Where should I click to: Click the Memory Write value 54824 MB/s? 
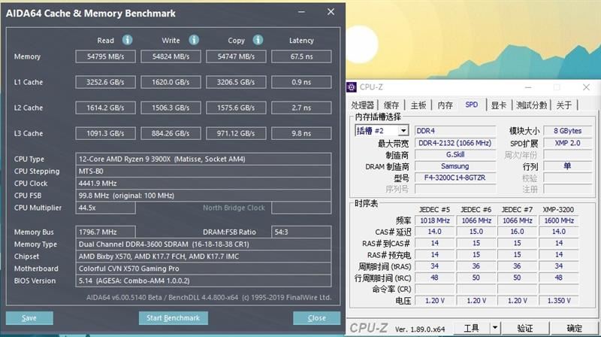click(x=171, y=56)
